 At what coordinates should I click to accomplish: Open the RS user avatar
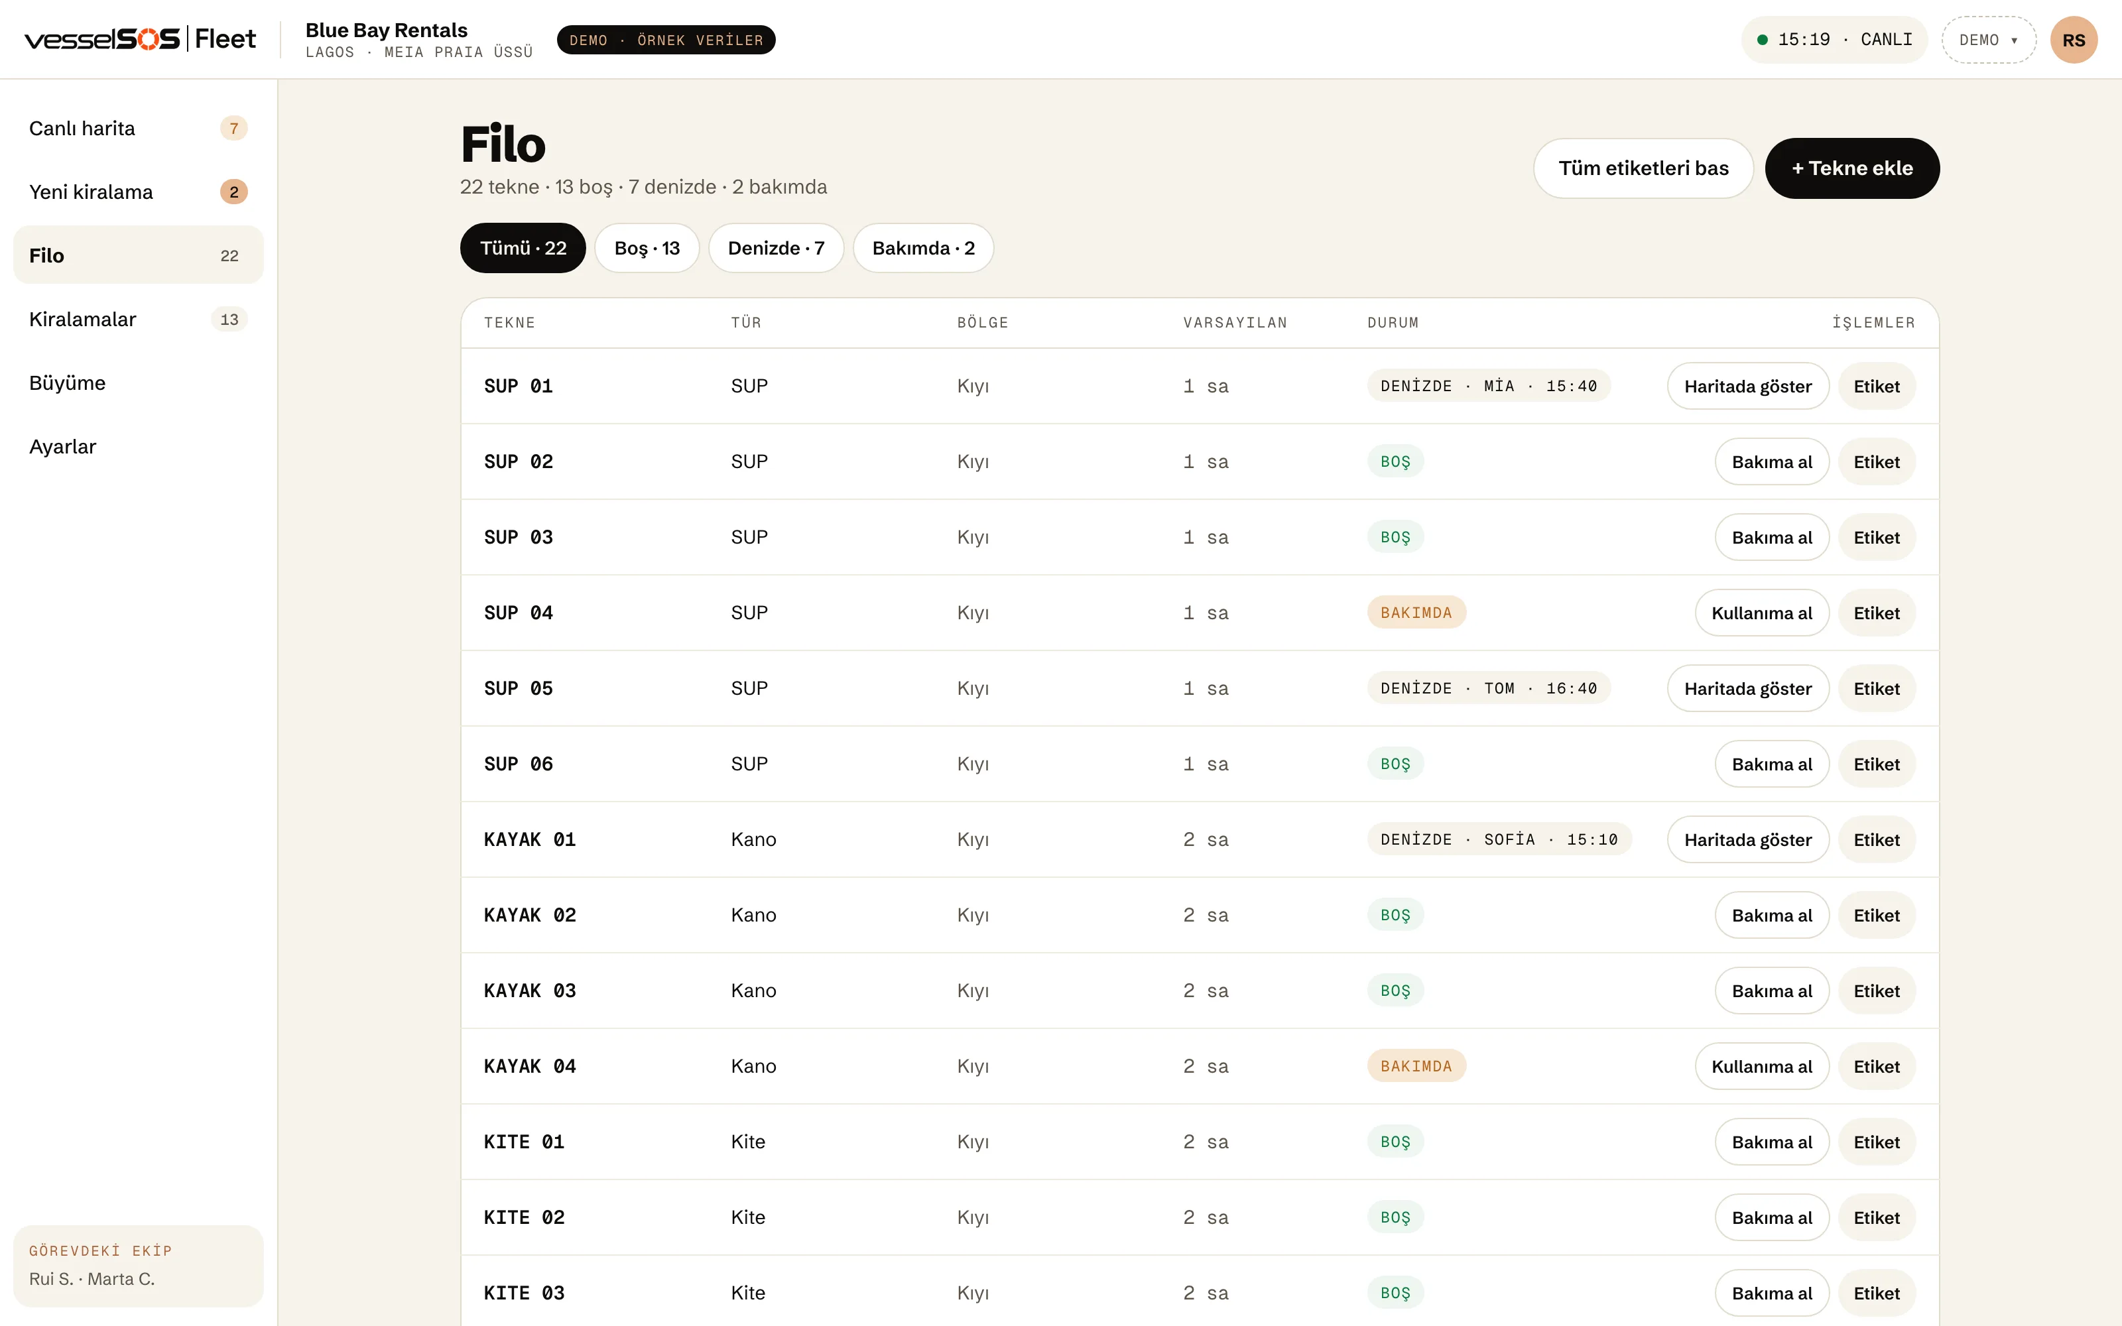click(x=2074, y=40)
